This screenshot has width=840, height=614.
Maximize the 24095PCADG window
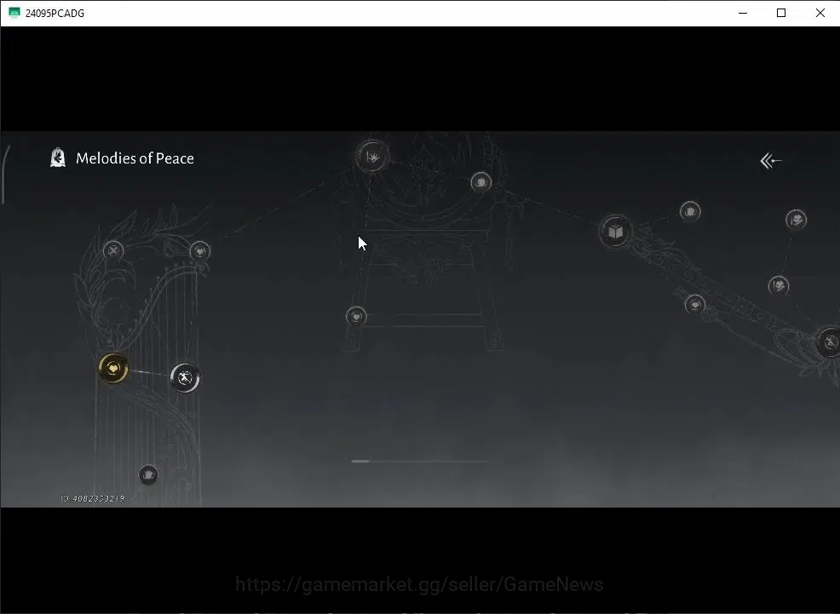781,13
